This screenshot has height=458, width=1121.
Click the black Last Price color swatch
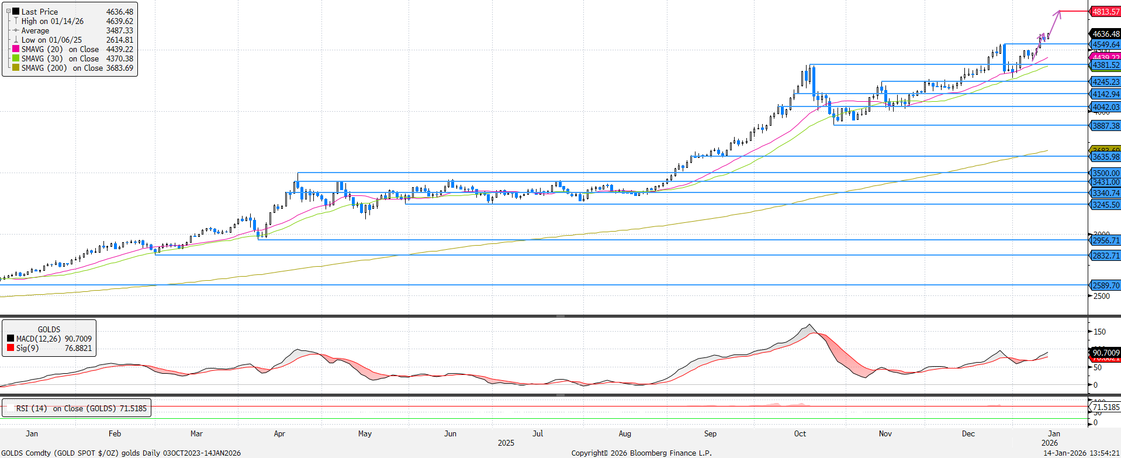coord(16,12)
